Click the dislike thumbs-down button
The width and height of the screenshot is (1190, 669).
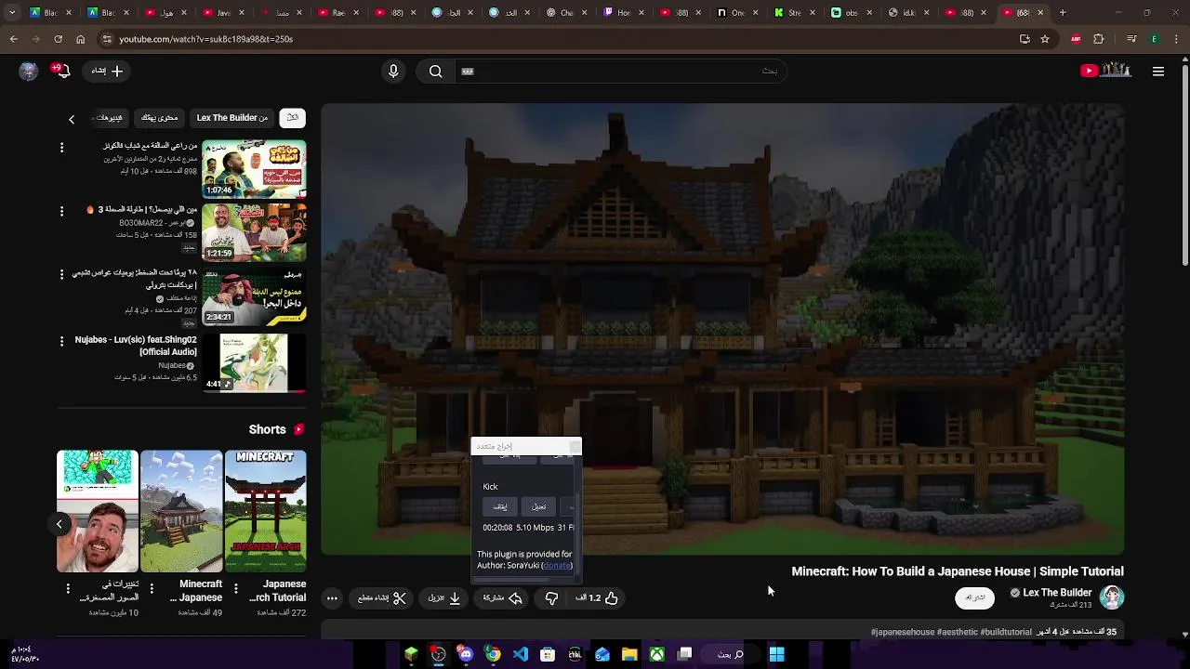click(551, 598)
